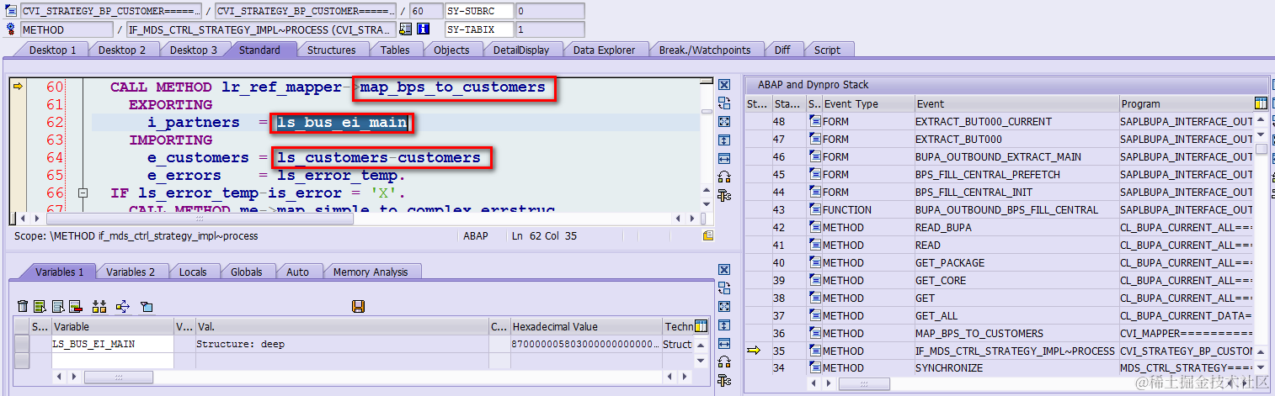Open Memory Analysis tab
Image resolution: width=1275 pixels, height=396 pixels.
click(371, 272)
